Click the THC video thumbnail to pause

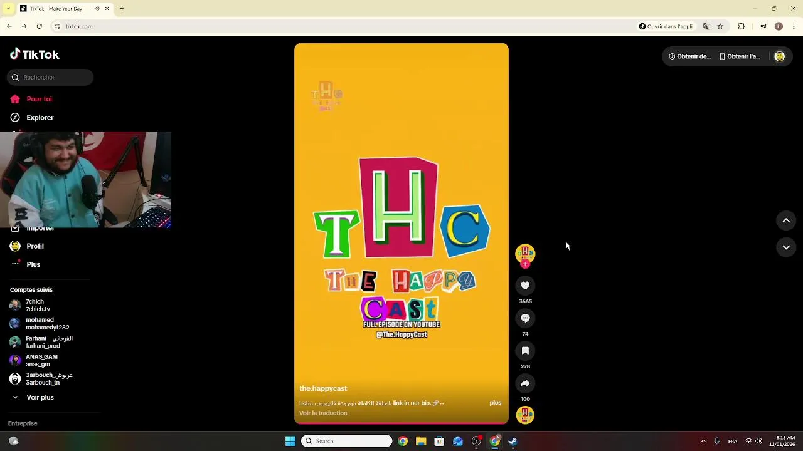(x=401, y=234)
